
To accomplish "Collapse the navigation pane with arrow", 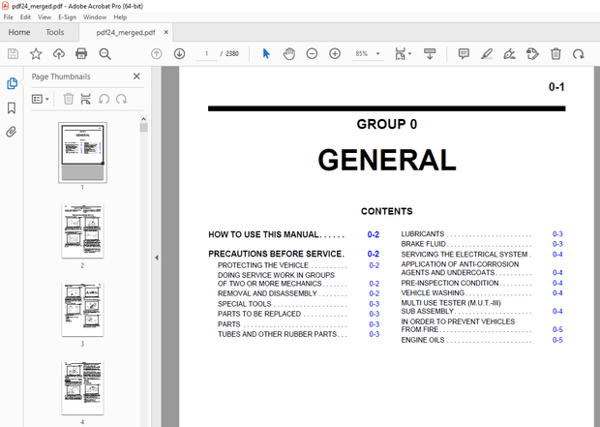I will coord(157,258).
